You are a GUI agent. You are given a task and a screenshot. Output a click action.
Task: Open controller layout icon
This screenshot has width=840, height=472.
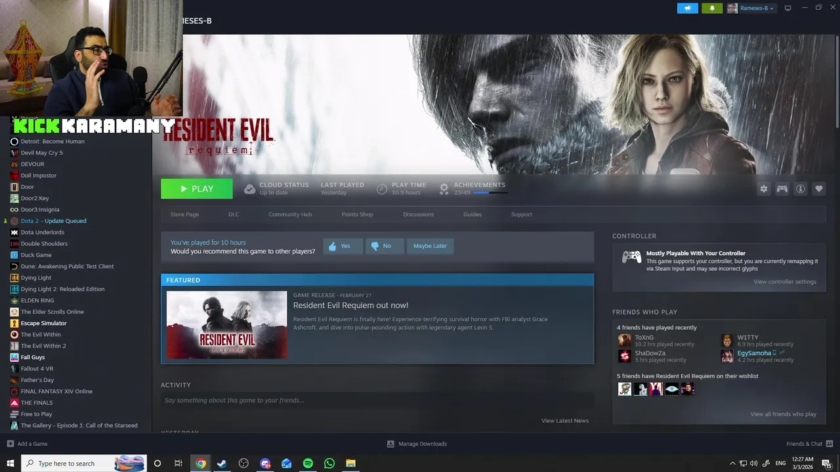(x=782, y=189)
